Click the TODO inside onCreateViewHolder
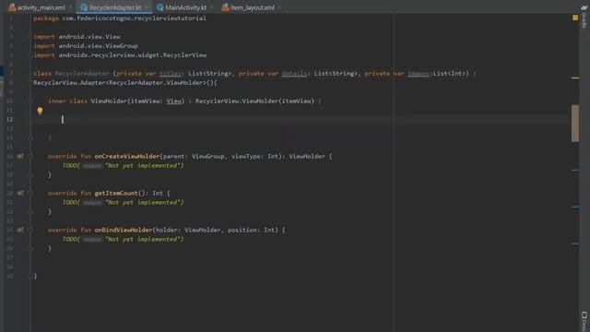 [70, 166]
